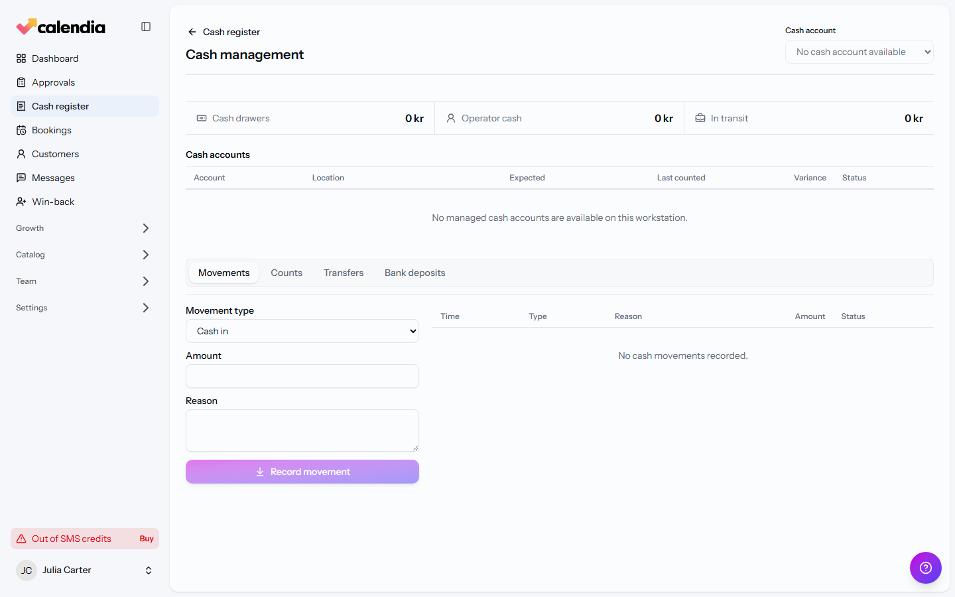Open the Movement type dropdown
The image size is (955, 597).
[302, 331]
